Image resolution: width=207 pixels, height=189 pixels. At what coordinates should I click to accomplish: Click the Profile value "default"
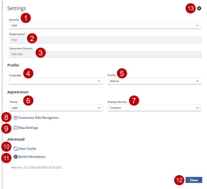(114, 81)
